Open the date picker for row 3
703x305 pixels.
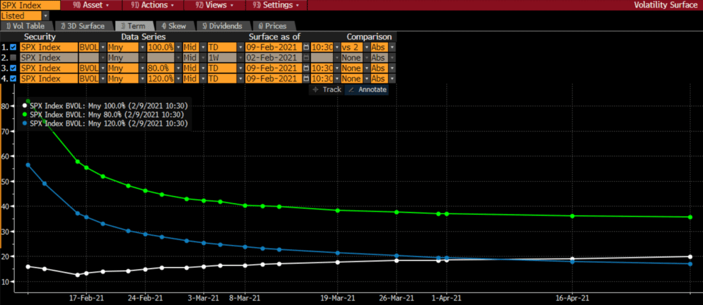tap(305, 68)
